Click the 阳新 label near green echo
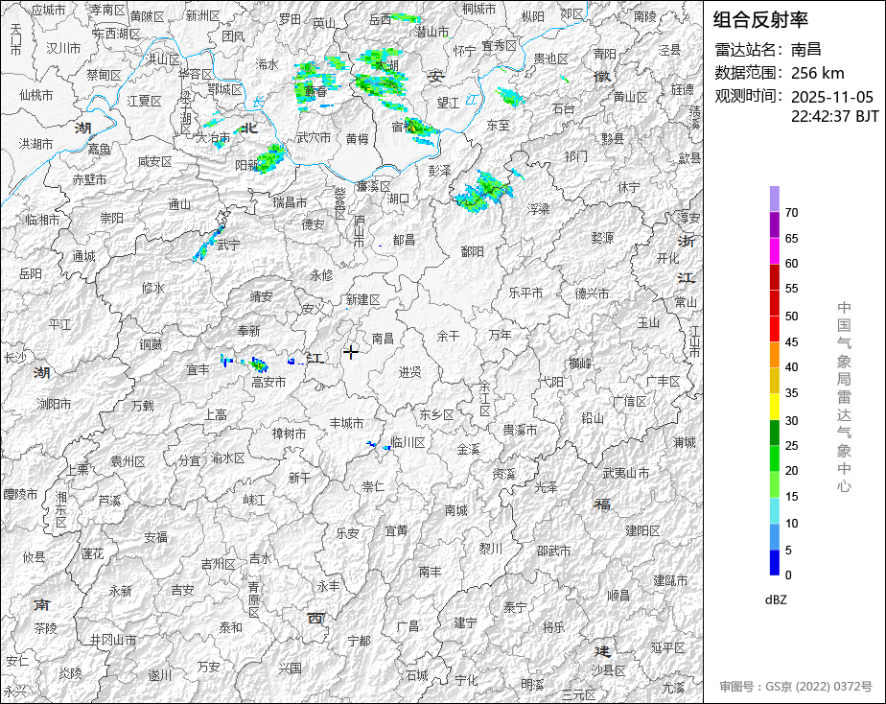Image resolution: width=886 pixels, height=704 pixels. [247, 165]
